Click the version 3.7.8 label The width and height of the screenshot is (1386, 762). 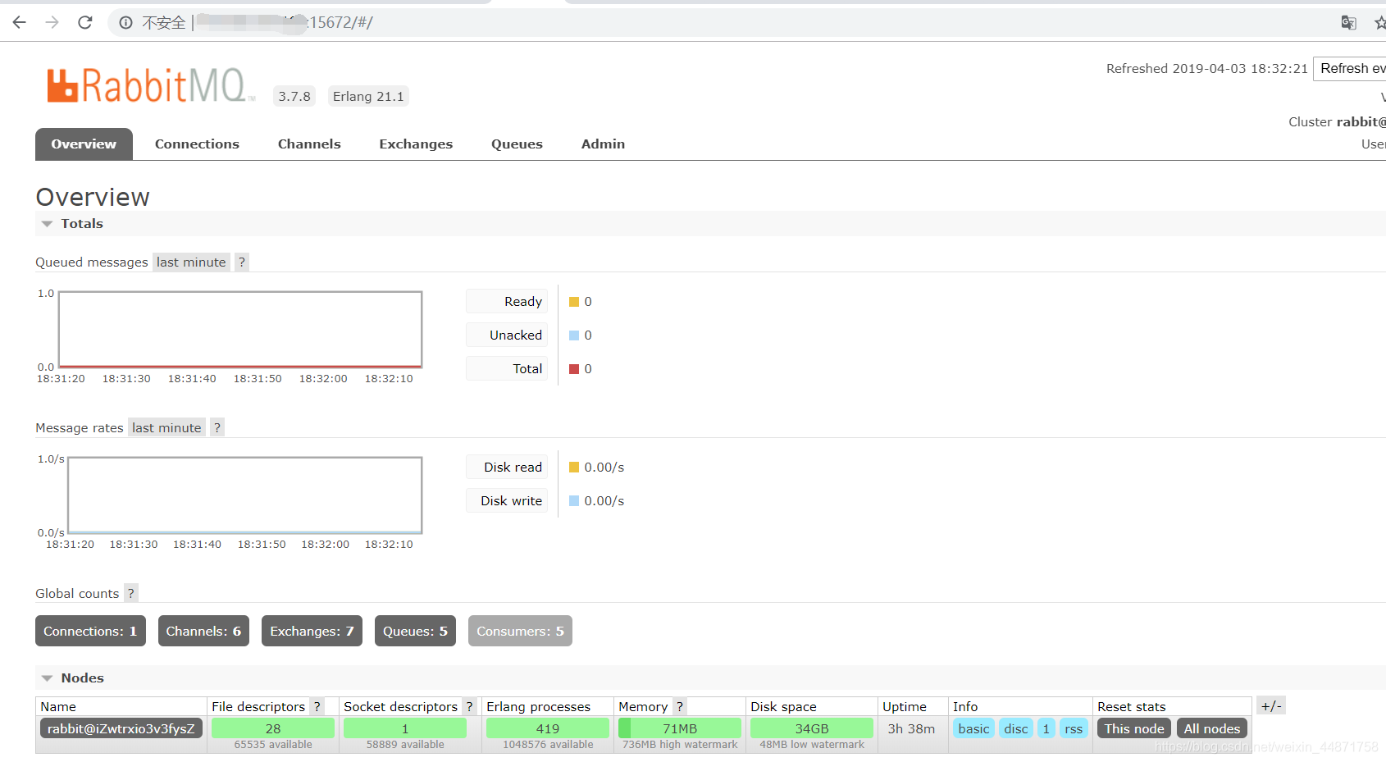coord(294,96)
